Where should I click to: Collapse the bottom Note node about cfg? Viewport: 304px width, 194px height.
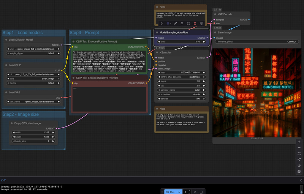click(x=157, y=109)
